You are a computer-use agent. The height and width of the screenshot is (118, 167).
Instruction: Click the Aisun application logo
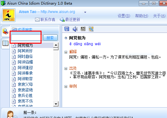9,15
